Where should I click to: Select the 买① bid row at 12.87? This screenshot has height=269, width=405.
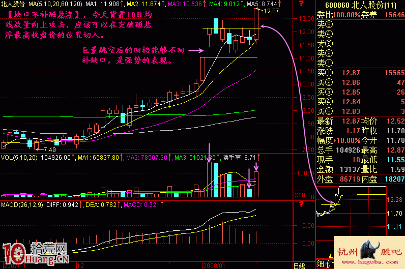[361, 73]
